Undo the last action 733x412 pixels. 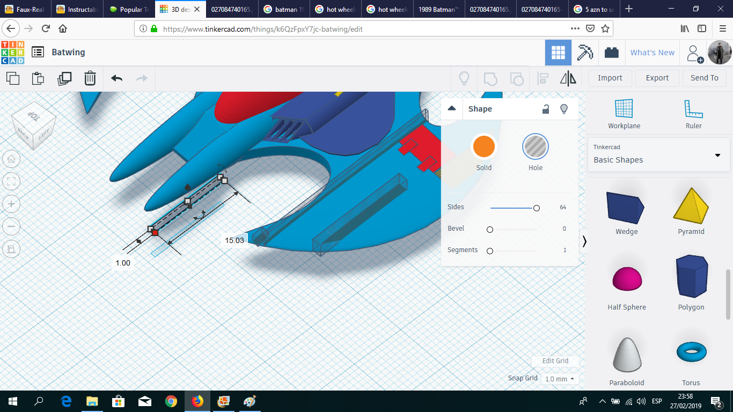116,78
